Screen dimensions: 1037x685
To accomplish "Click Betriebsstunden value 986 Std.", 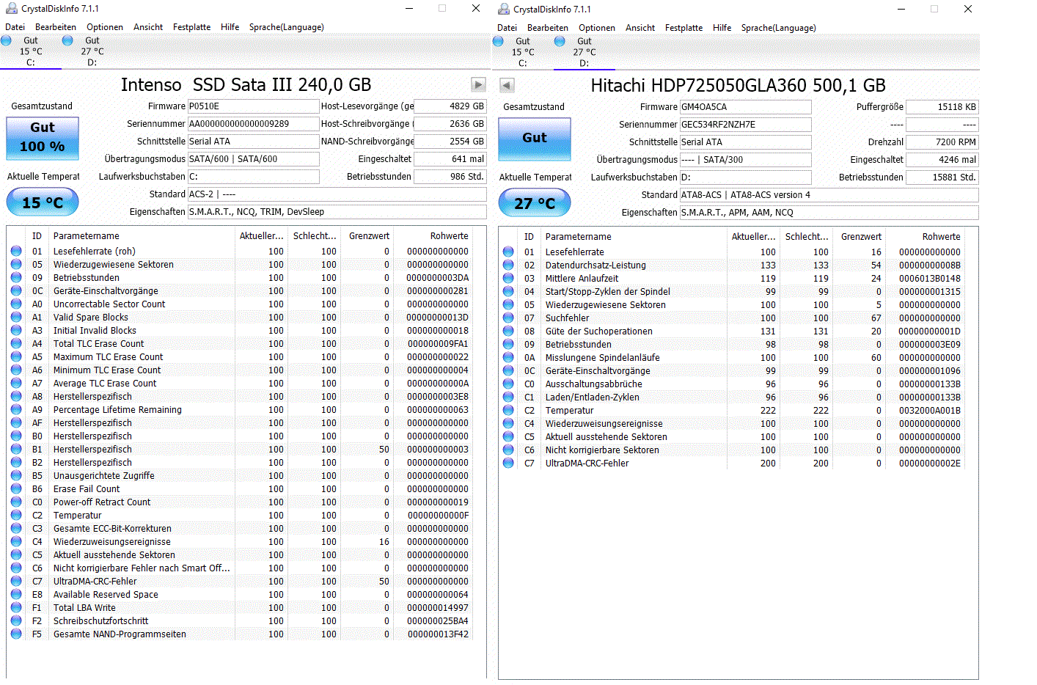I will click(450, 177).
